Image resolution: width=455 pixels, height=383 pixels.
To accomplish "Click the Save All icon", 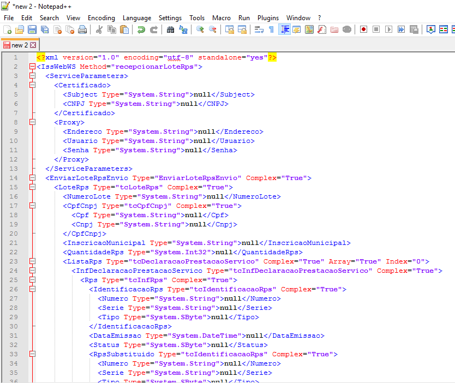I will tap(45, 29).
